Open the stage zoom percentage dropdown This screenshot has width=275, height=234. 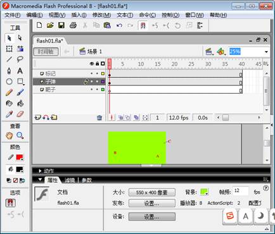pos(266,52)
